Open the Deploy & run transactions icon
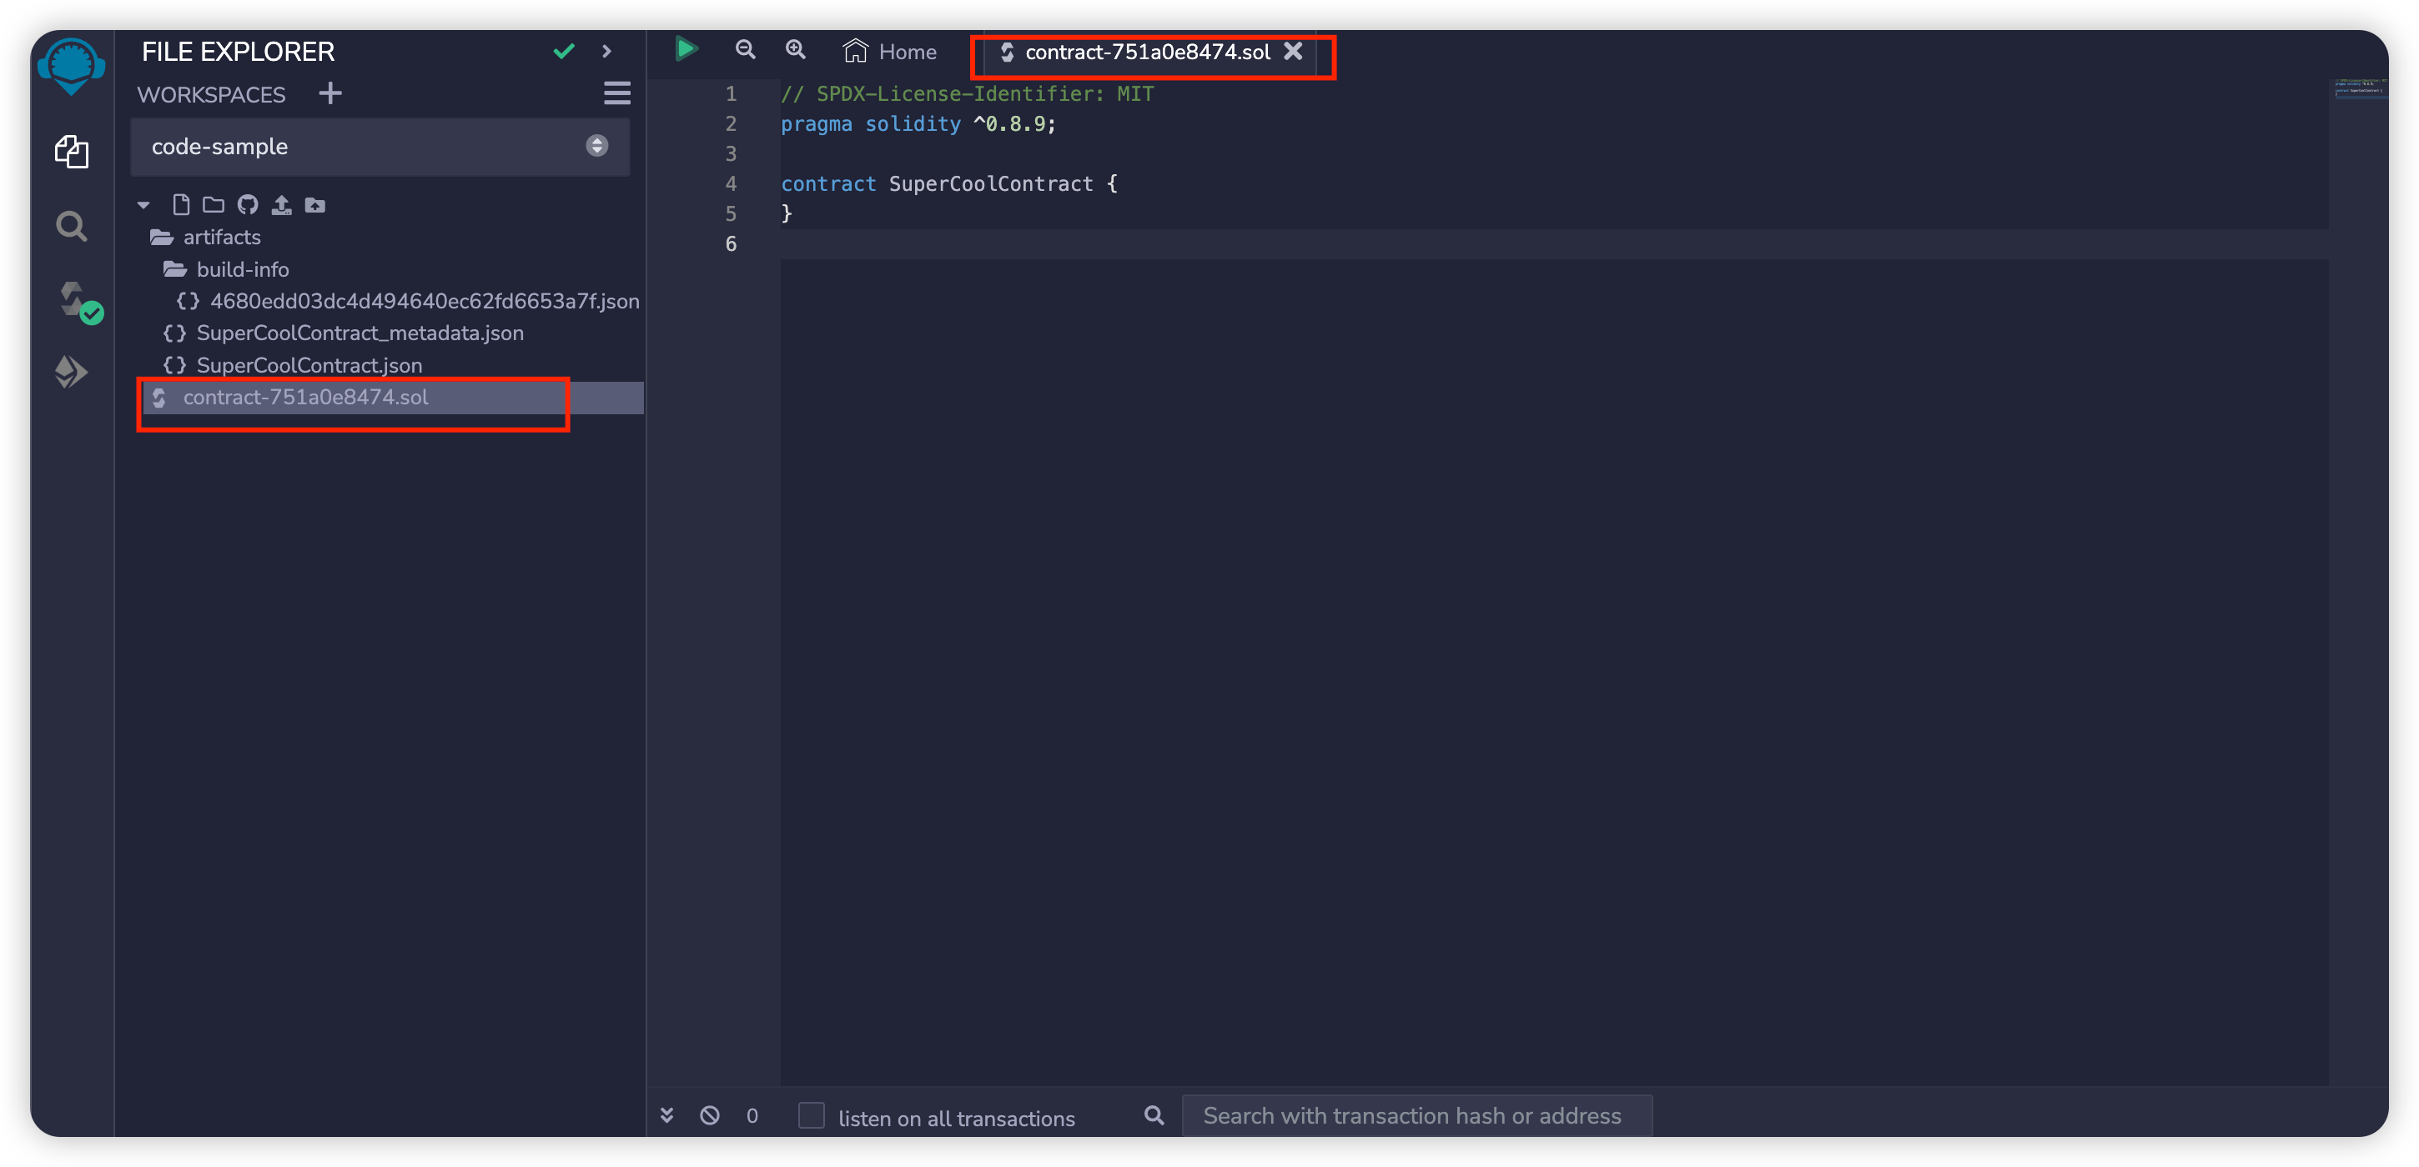This screenshot has height=1167, width=2419. tap(72, 373)
